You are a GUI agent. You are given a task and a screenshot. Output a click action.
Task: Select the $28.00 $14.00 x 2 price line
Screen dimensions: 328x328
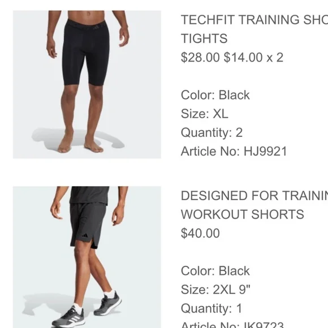click(x=232, y=57)
